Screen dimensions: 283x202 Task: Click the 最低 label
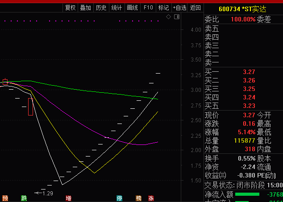[264, 132]
